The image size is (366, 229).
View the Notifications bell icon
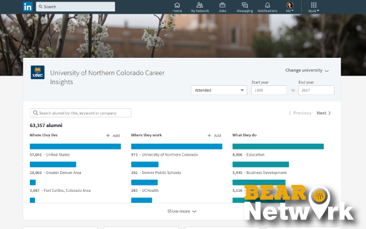click(x=267, y=5)
